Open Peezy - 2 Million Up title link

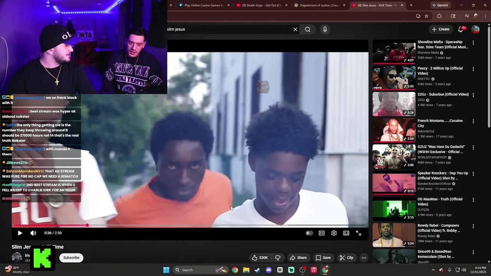click(x=440, y=71)
